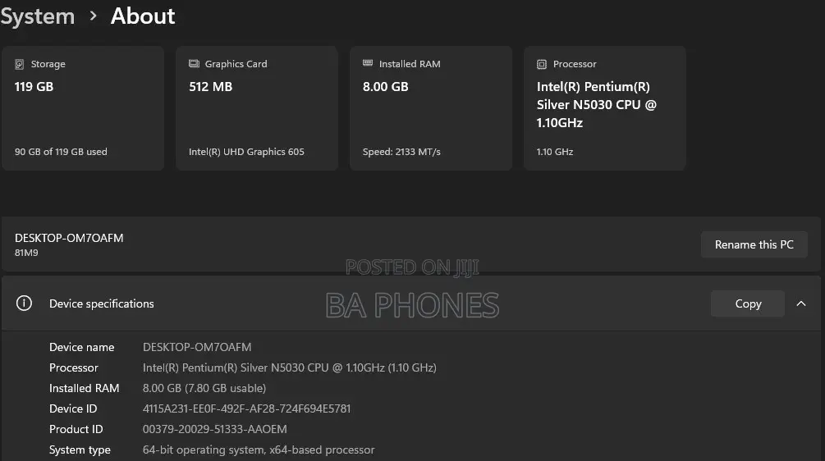Screen dimensions: 825x461
Task: Click the model number 81M9
Action: click(x=26, y=253)
